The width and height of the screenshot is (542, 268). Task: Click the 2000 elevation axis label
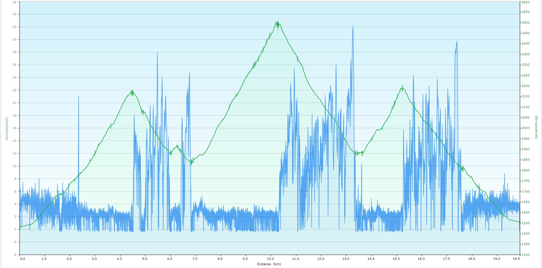click(525, 128)
